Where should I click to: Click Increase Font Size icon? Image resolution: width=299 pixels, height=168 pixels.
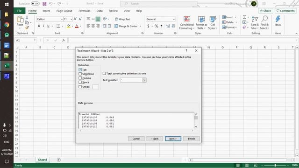(75, 19)
